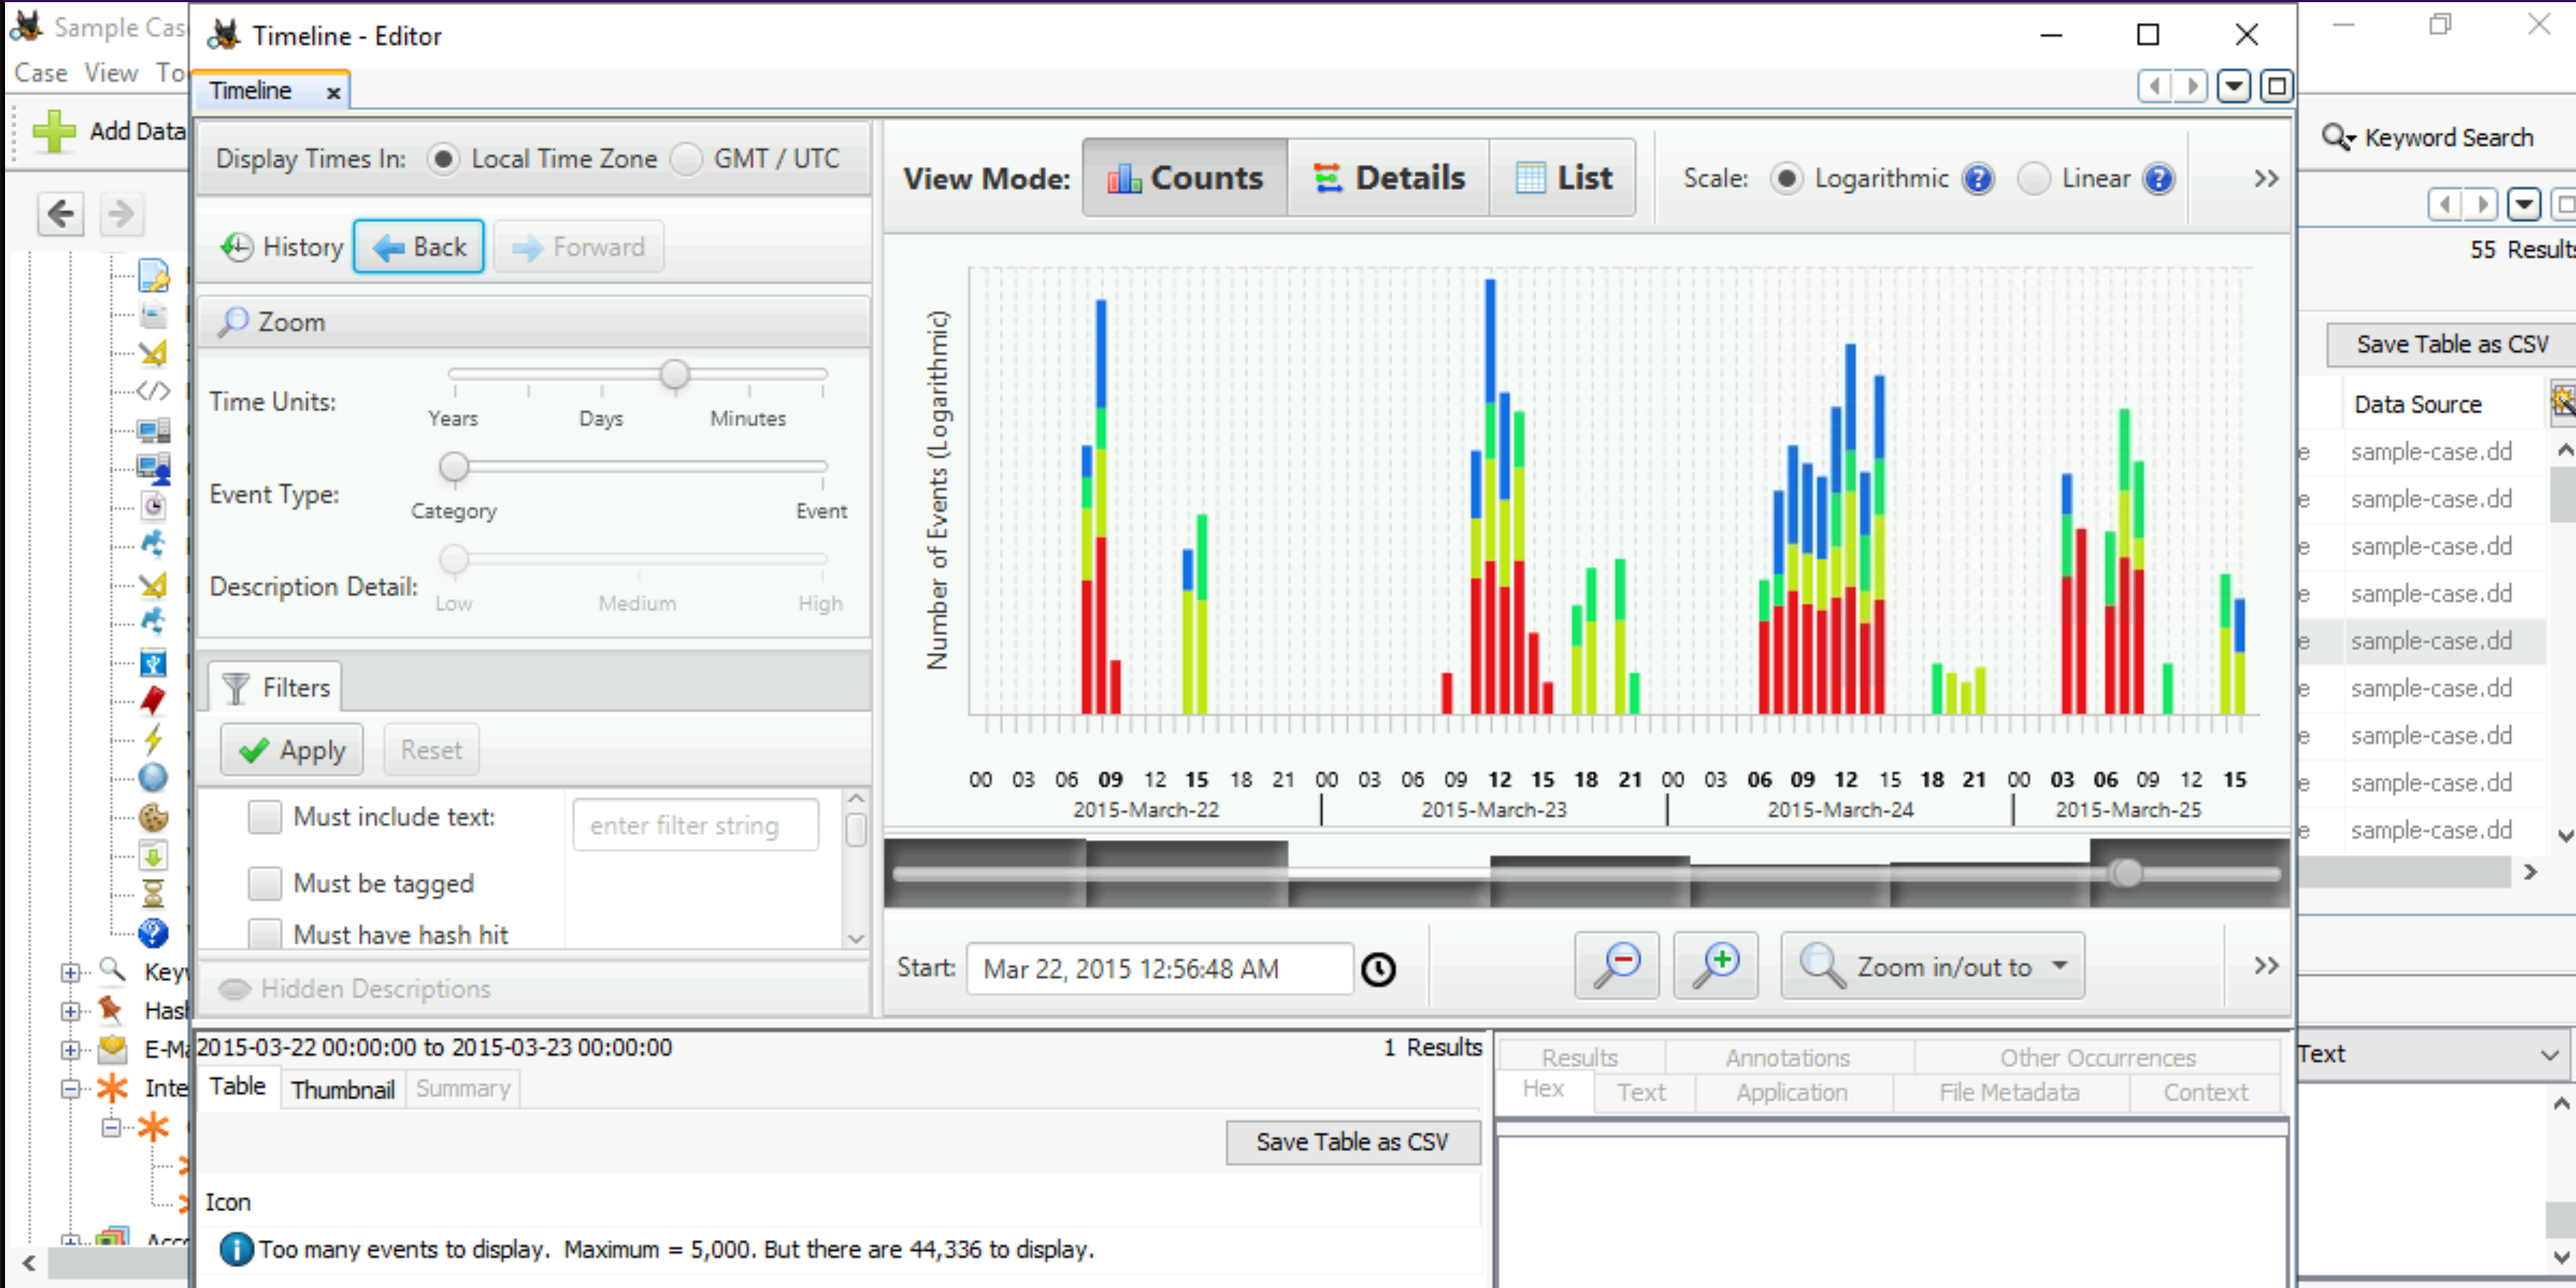Select the Linear scale radio button
2576x1288 pixels.
2034,179
